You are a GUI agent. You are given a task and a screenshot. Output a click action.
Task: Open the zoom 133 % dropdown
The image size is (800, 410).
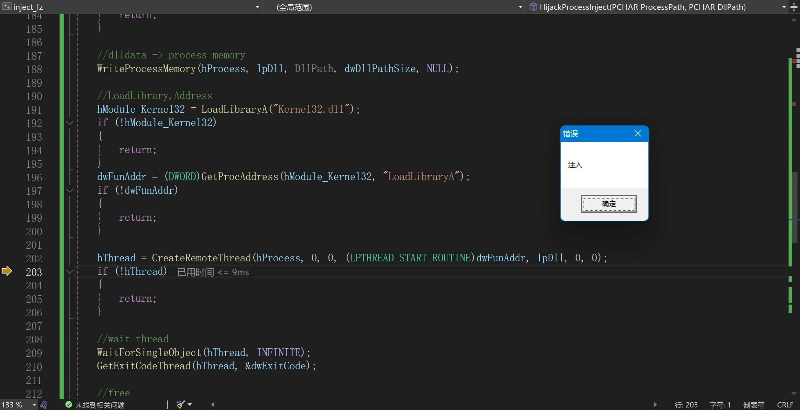[x=34, y=405]
